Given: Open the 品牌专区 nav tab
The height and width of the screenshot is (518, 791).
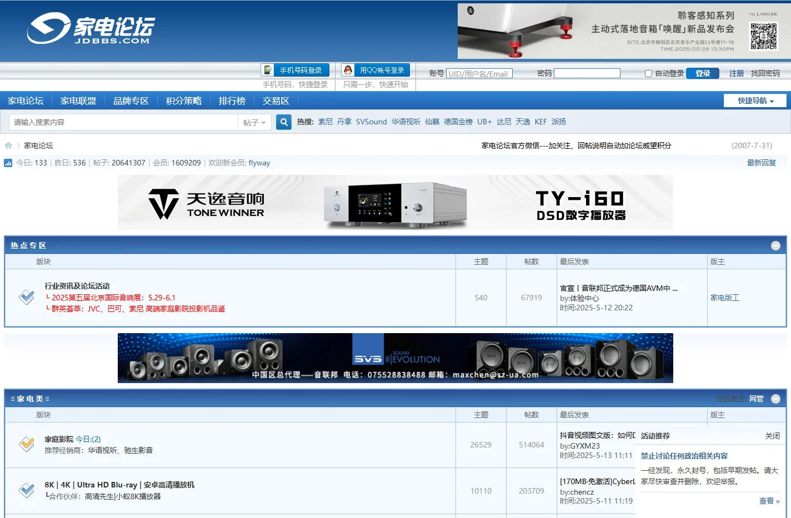Looking at the screenshot, I should point(131,100).
